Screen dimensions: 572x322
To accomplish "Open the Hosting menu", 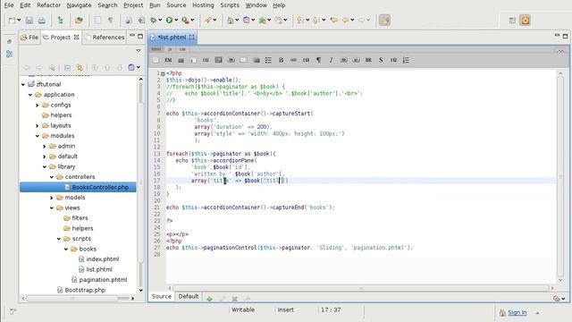I will click(203, 5).
